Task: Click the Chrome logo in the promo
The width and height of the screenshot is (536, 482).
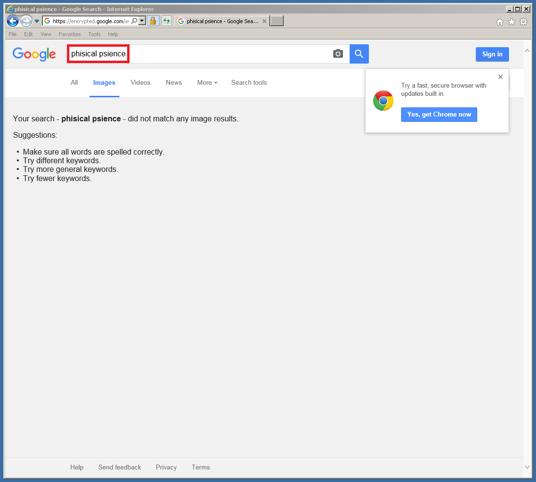Action: [383, 101]
